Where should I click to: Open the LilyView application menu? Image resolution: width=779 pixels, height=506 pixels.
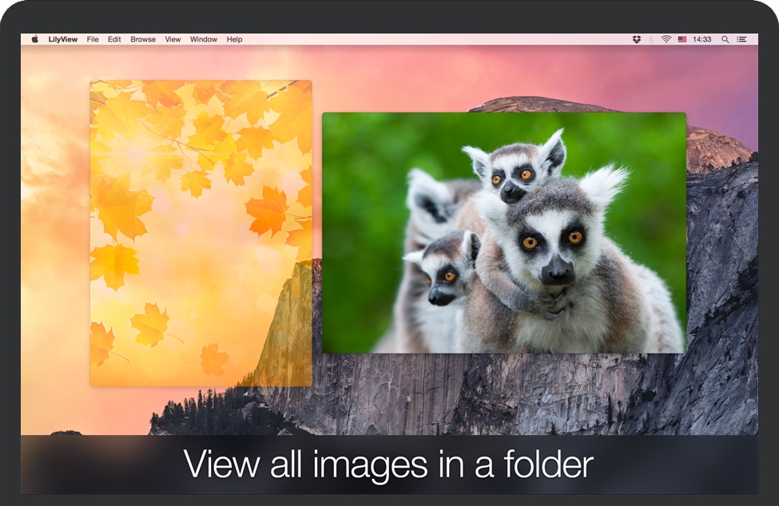(x=62, y=39)
